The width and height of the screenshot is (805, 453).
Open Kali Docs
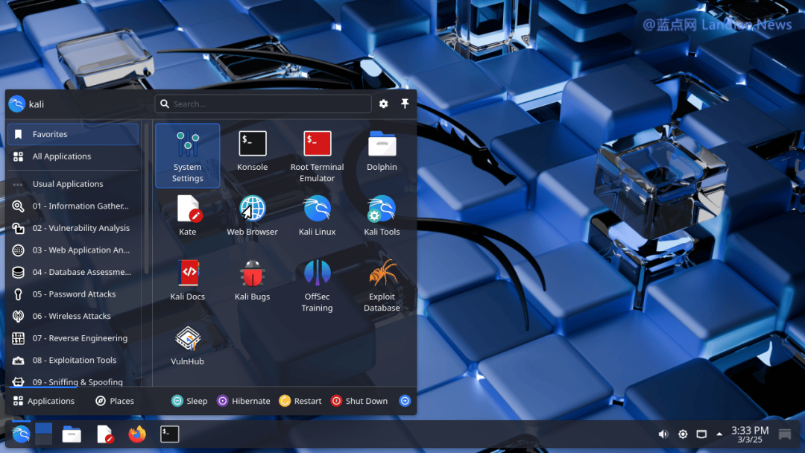(x=187, y=280)
